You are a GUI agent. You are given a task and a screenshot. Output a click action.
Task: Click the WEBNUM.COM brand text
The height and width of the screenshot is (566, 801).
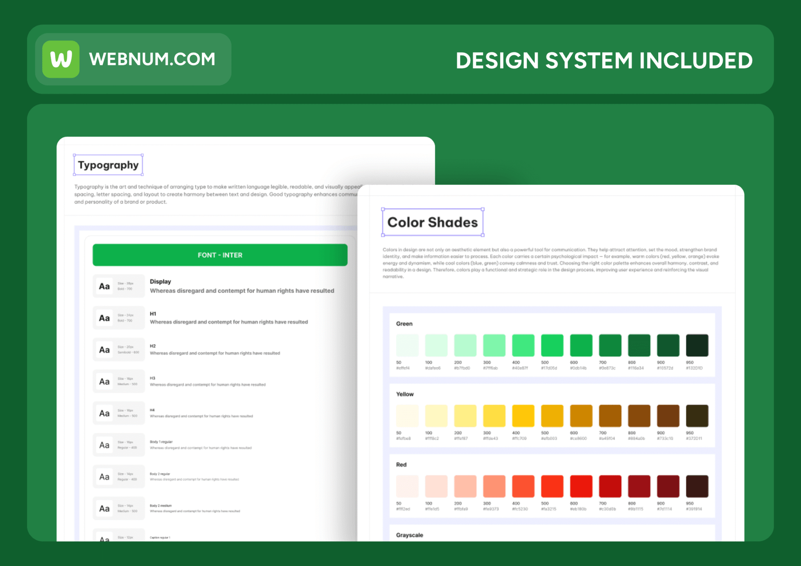click(x=152, y=59)
